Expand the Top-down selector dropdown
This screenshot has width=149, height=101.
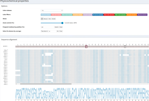[44, 31]
